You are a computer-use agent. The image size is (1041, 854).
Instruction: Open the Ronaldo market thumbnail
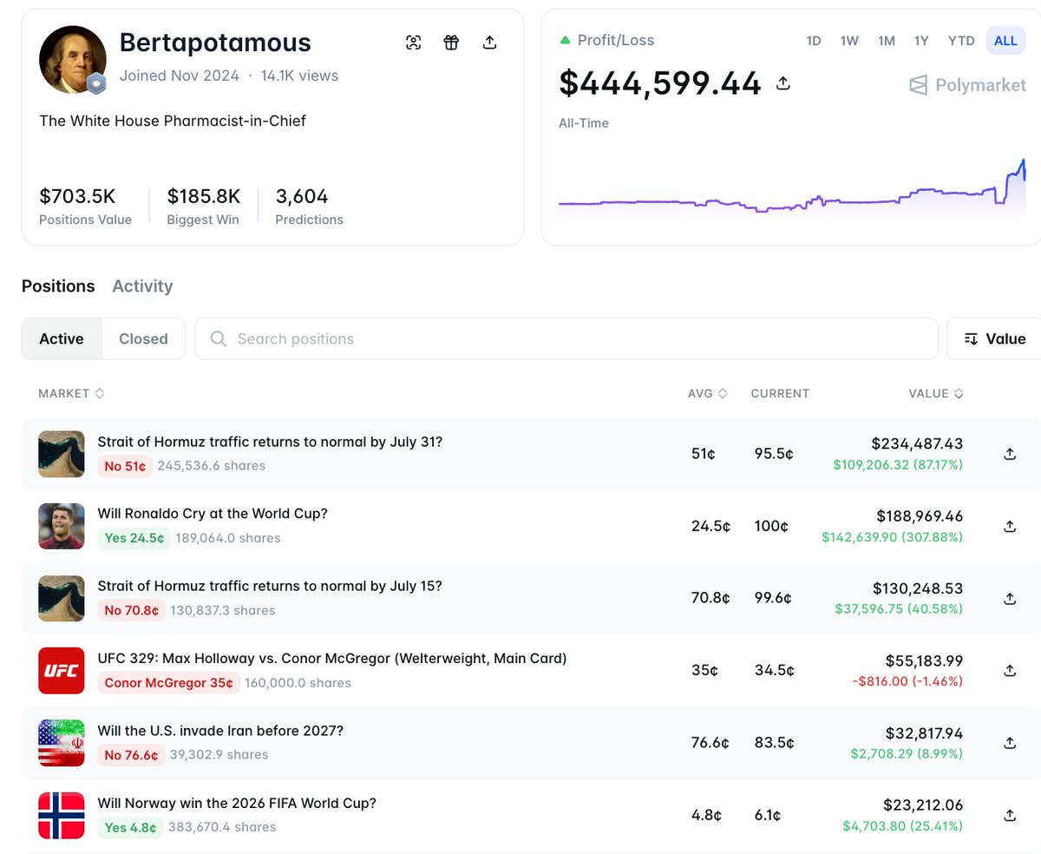(62, 526)
